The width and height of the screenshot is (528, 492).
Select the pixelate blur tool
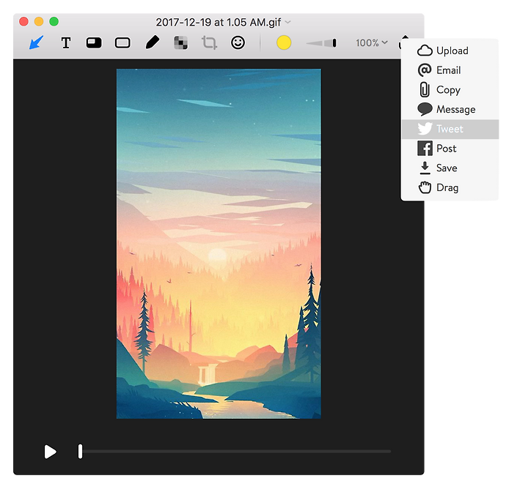click(x=181, y=43)
